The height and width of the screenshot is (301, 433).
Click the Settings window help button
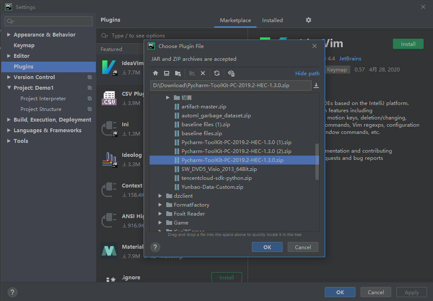pos(12,292)
